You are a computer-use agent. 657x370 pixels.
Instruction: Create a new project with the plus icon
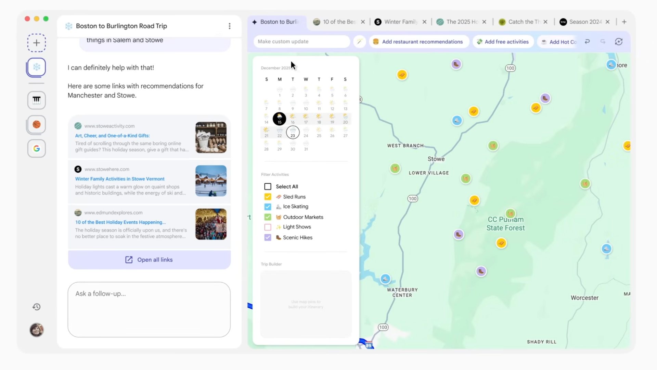[x=36, y=42]
